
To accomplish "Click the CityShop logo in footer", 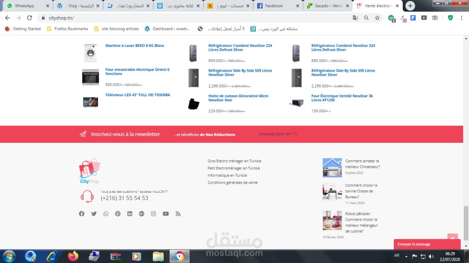I will 89,171.
